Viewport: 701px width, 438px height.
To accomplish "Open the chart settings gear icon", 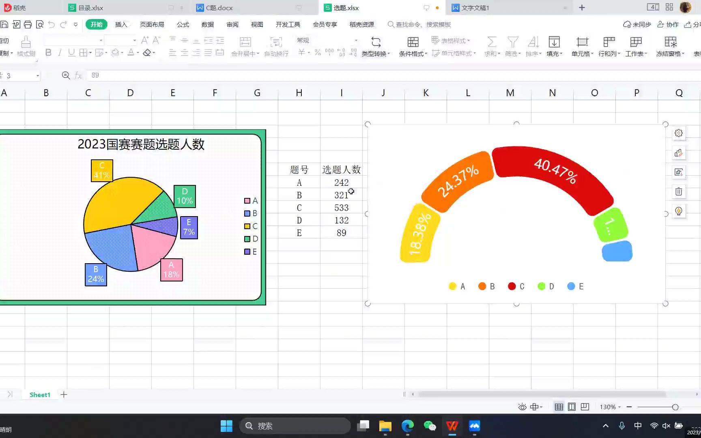I will pos(679,133).
